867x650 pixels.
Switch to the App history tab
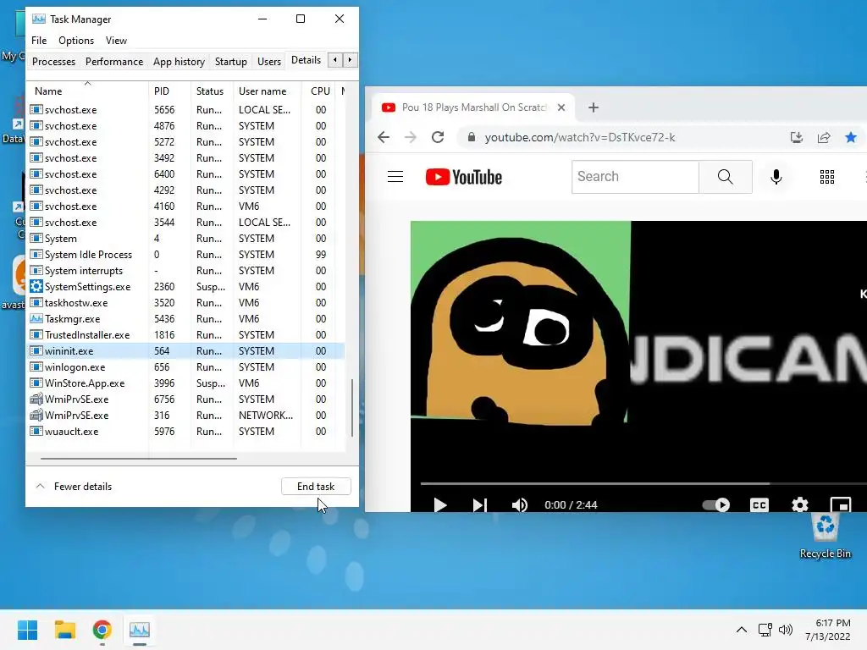coord(179,61)
